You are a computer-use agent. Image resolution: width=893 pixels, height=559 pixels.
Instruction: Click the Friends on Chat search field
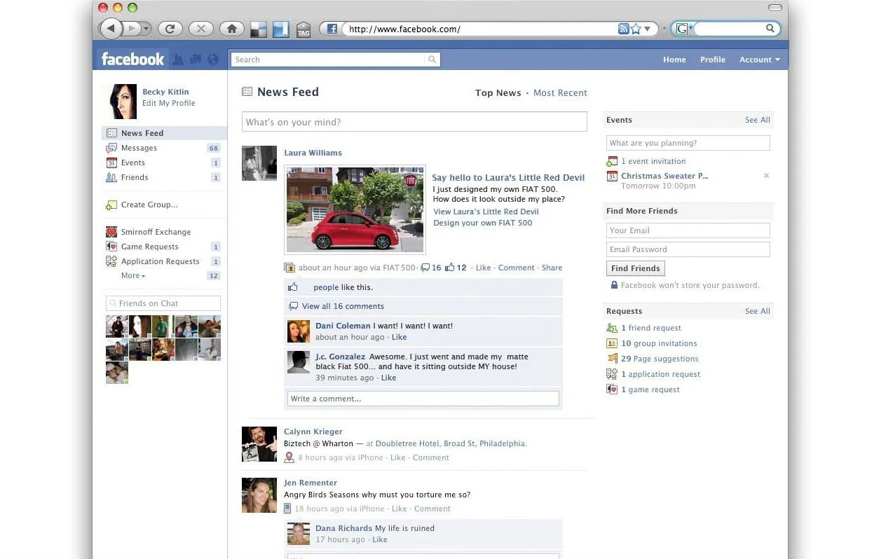tap(163, 303)
